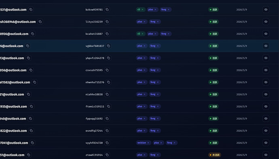Toggle eye icon in the vyyhf834720 row

tap(266, 142)
